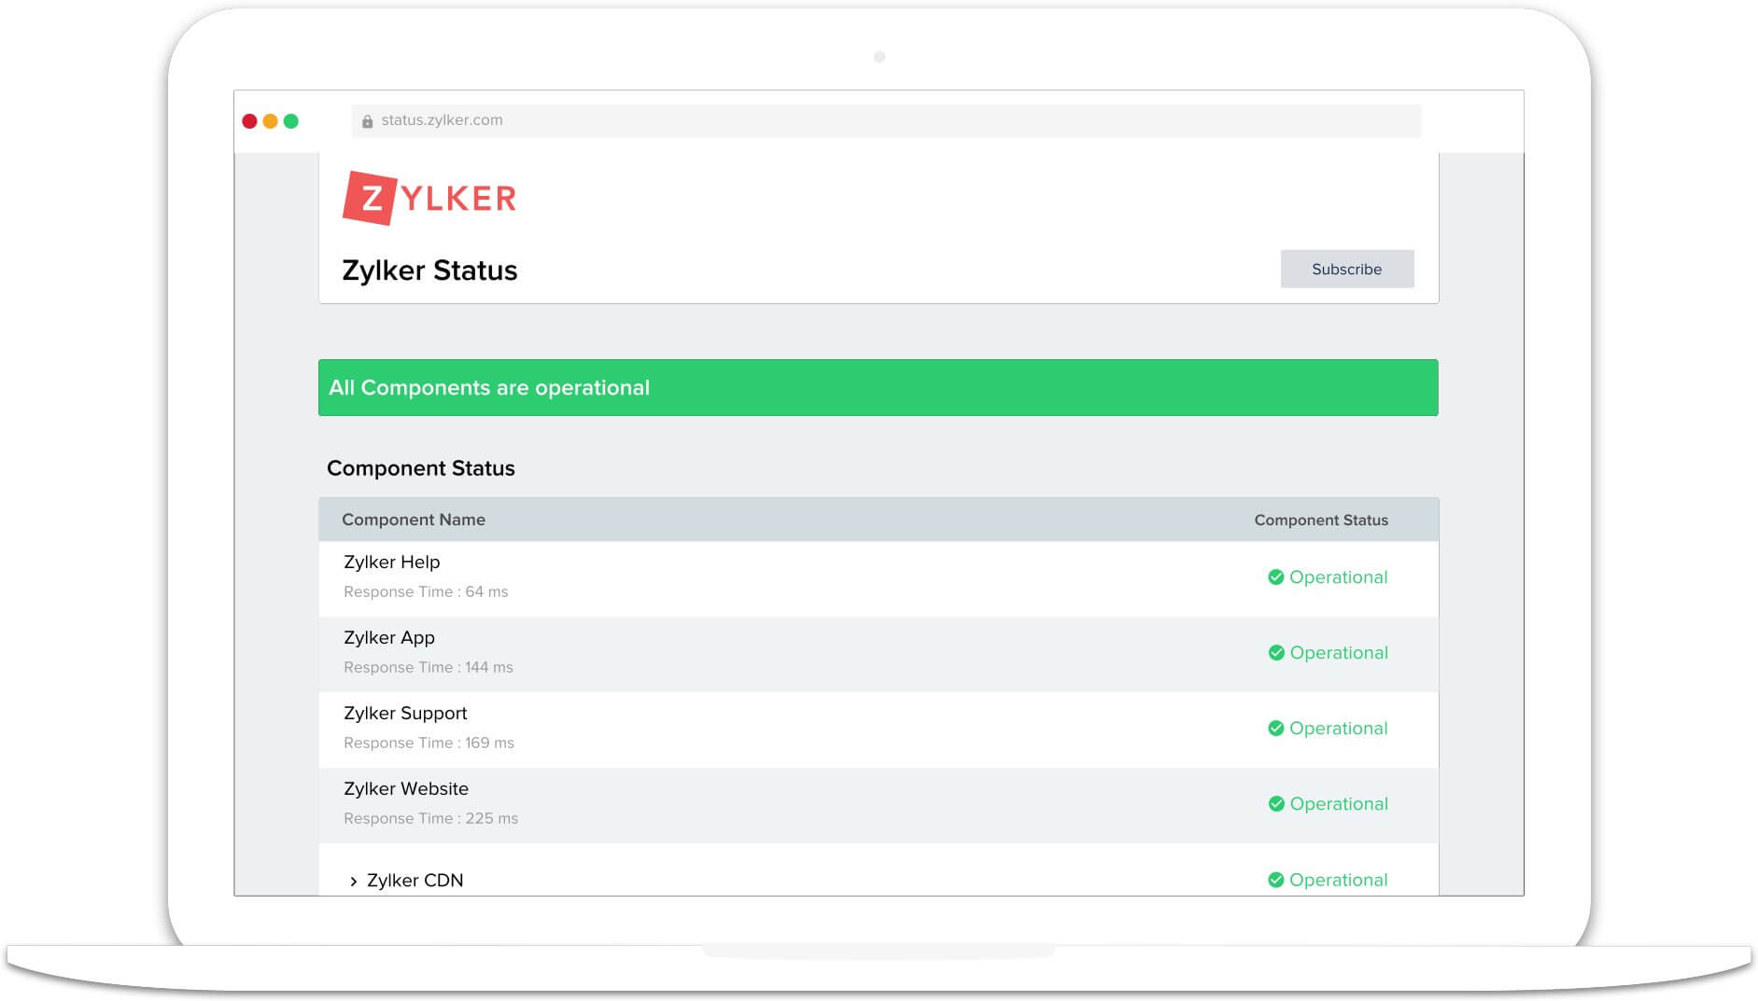Click 'Response Time : 225 ms' text
Screen dimensions: 1758x1001
coord(430,818)
